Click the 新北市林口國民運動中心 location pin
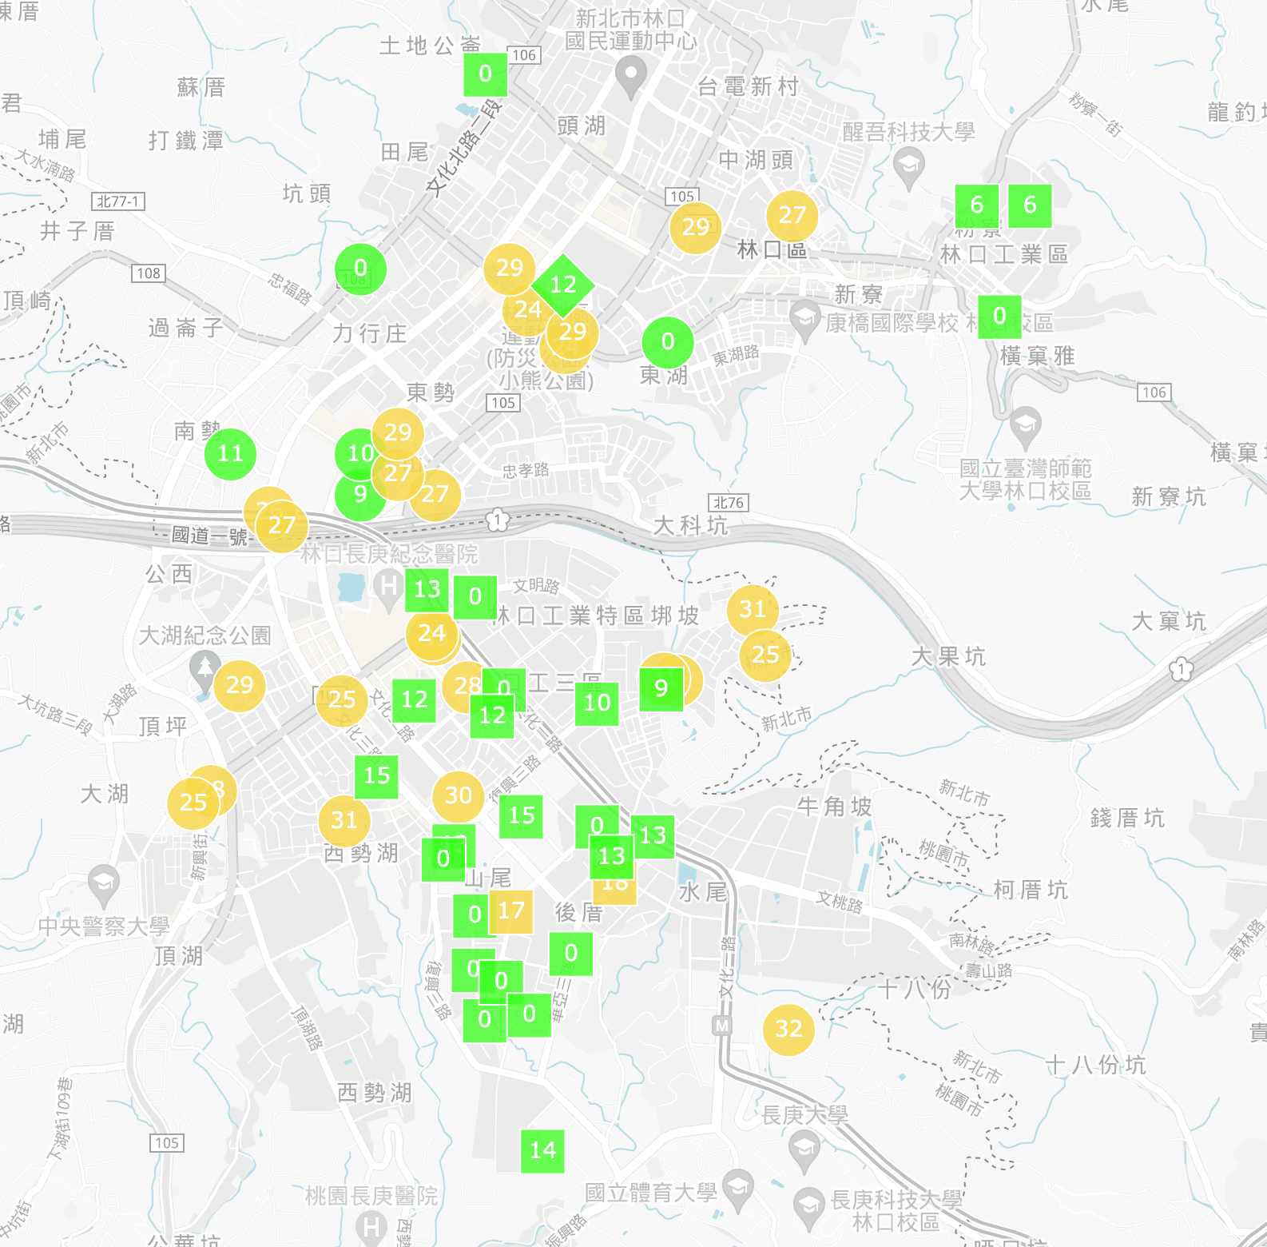This screenshot has width=1267, height=1247. tap(631, 79)
